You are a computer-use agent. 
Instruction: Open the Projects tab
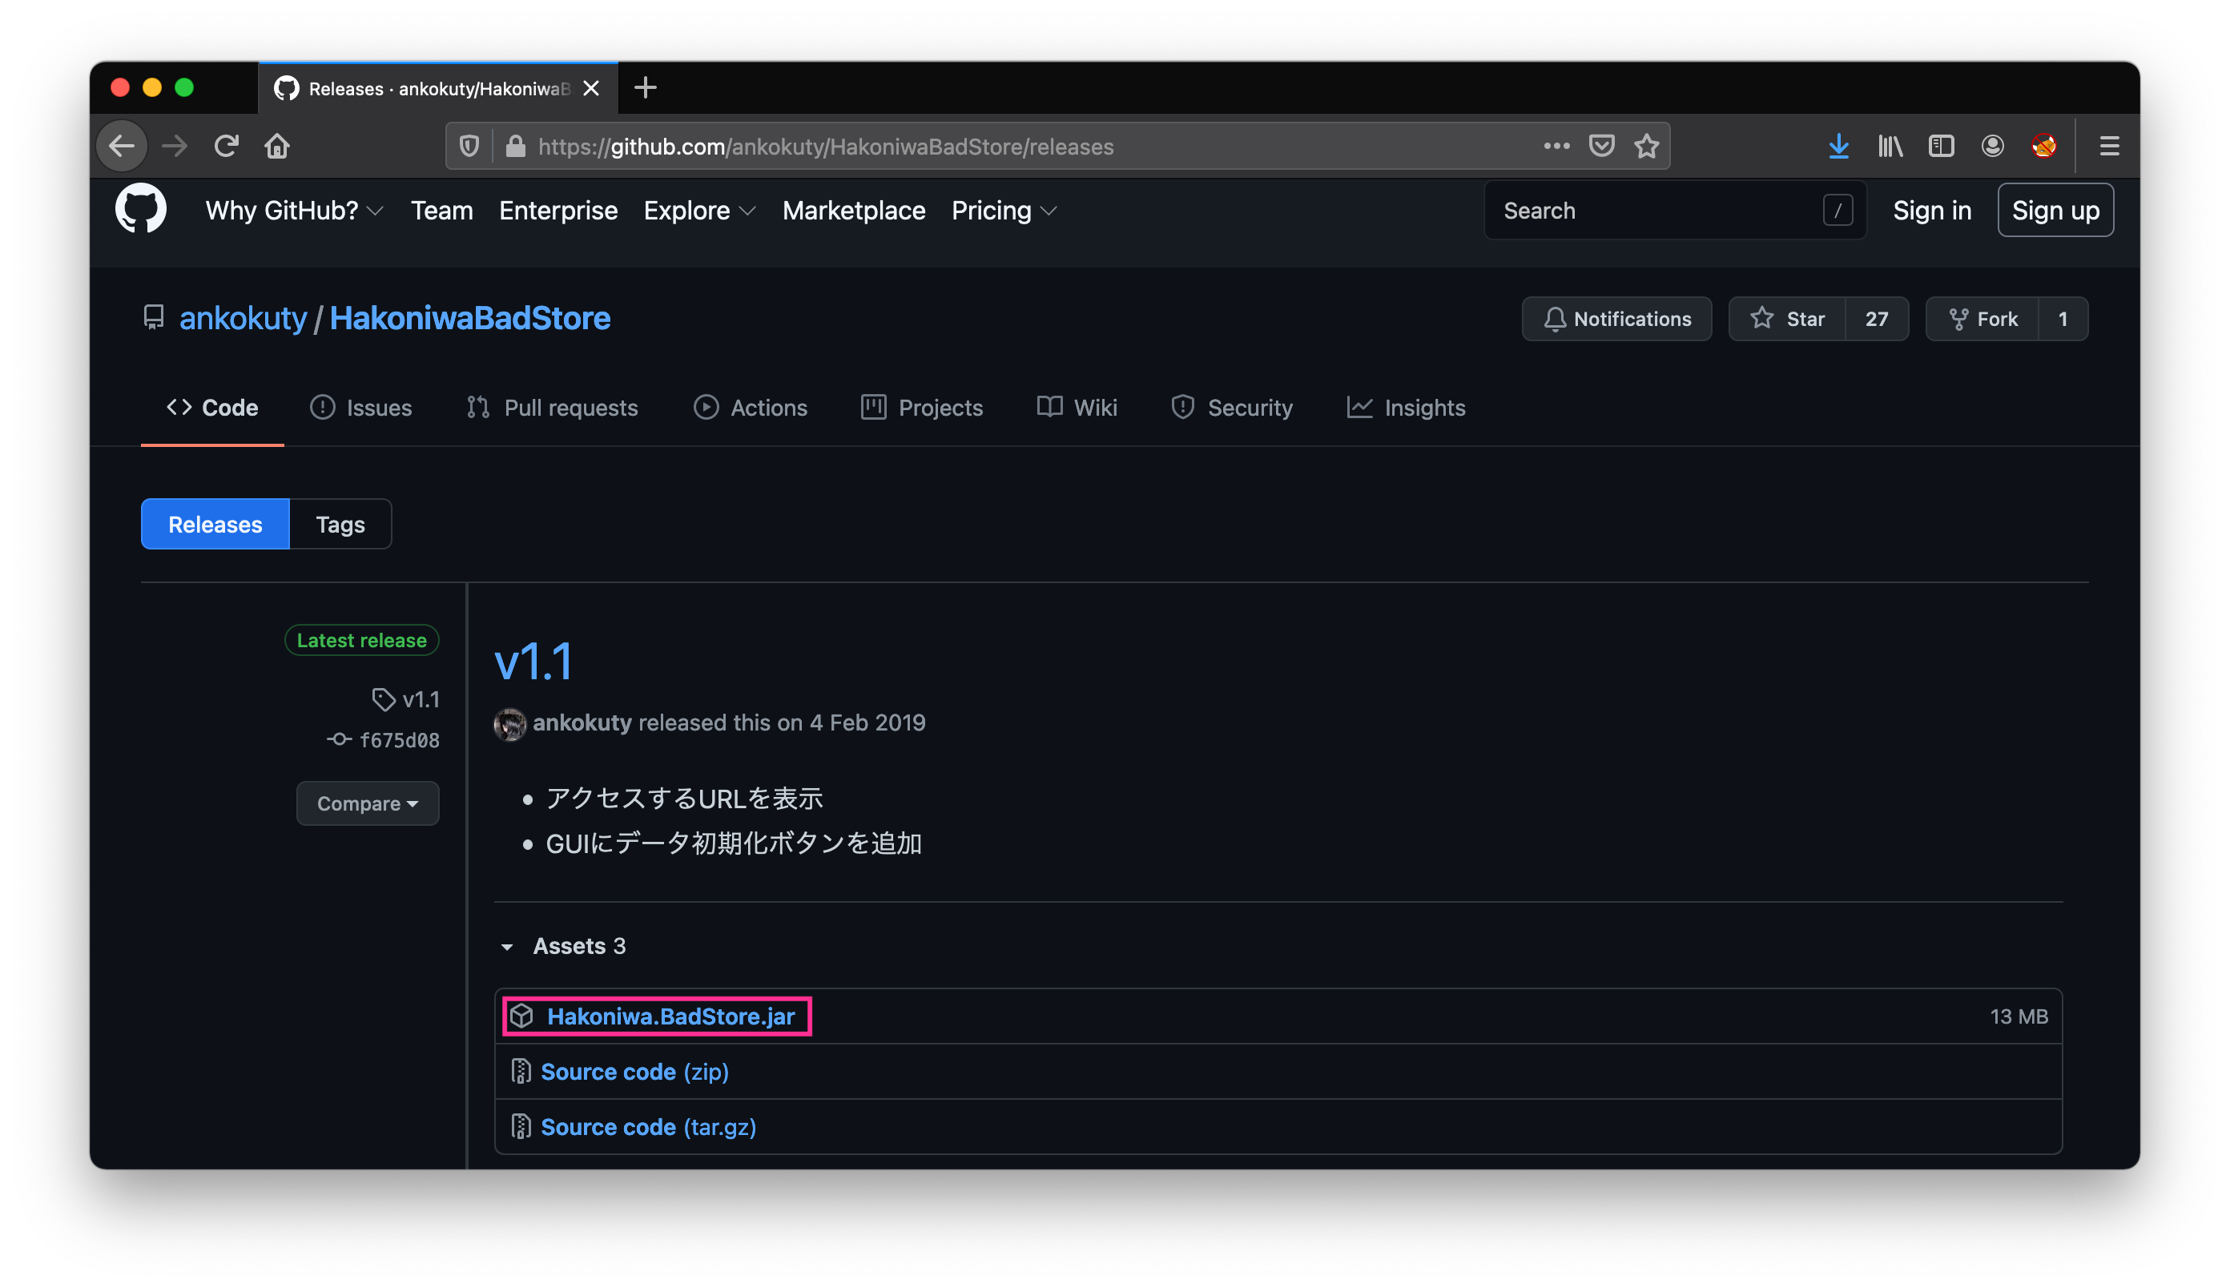(921, 408)
